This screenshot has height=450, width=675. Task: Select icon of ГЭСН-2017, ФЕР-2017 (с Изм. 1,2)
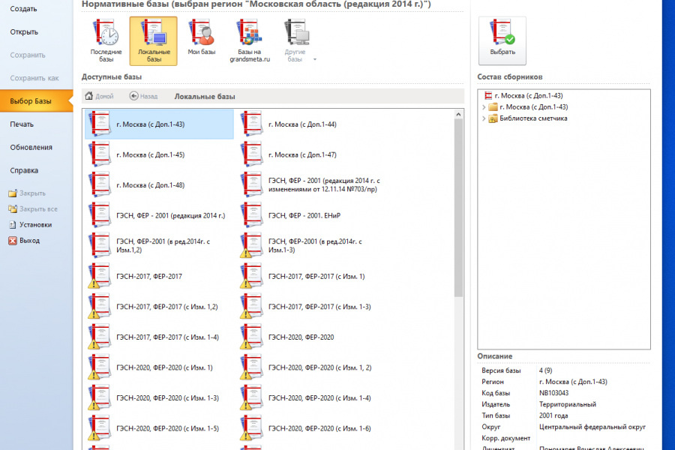(x=100, y=307)
